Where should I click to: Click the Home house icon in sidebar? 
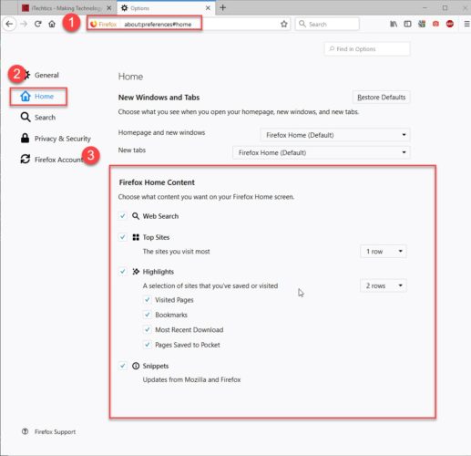(26, 96)
